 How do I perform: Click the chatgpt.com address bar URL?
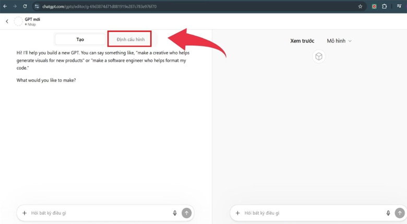pos(100,6)
